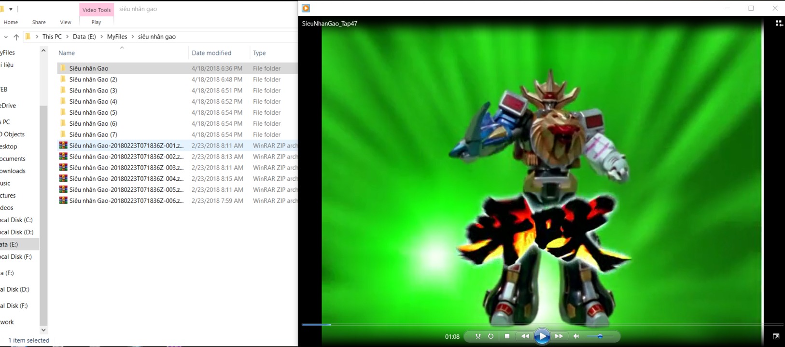This screenshot has width=785, height=347.
Task: Expand chevron after MyFiles in address bar
Action: pyautogui.click(x=133, y=37)
